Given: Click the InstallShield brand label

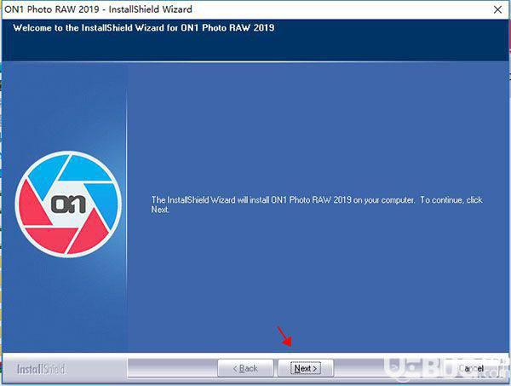Looking at the screenshot, I should pyautogui.click(x=42, y=369).
